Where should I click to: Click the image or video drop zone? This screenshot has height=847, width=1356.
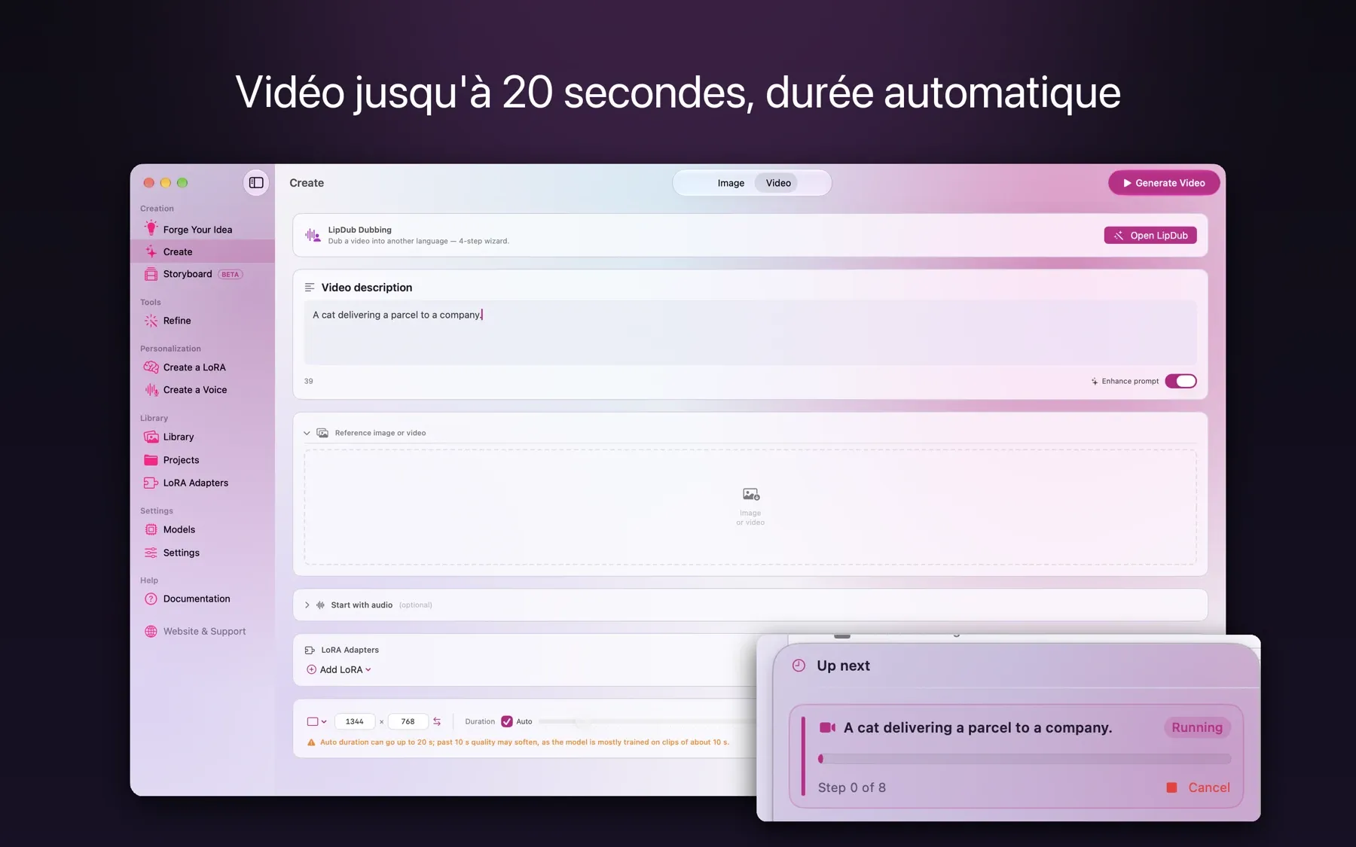pos(750,507)
